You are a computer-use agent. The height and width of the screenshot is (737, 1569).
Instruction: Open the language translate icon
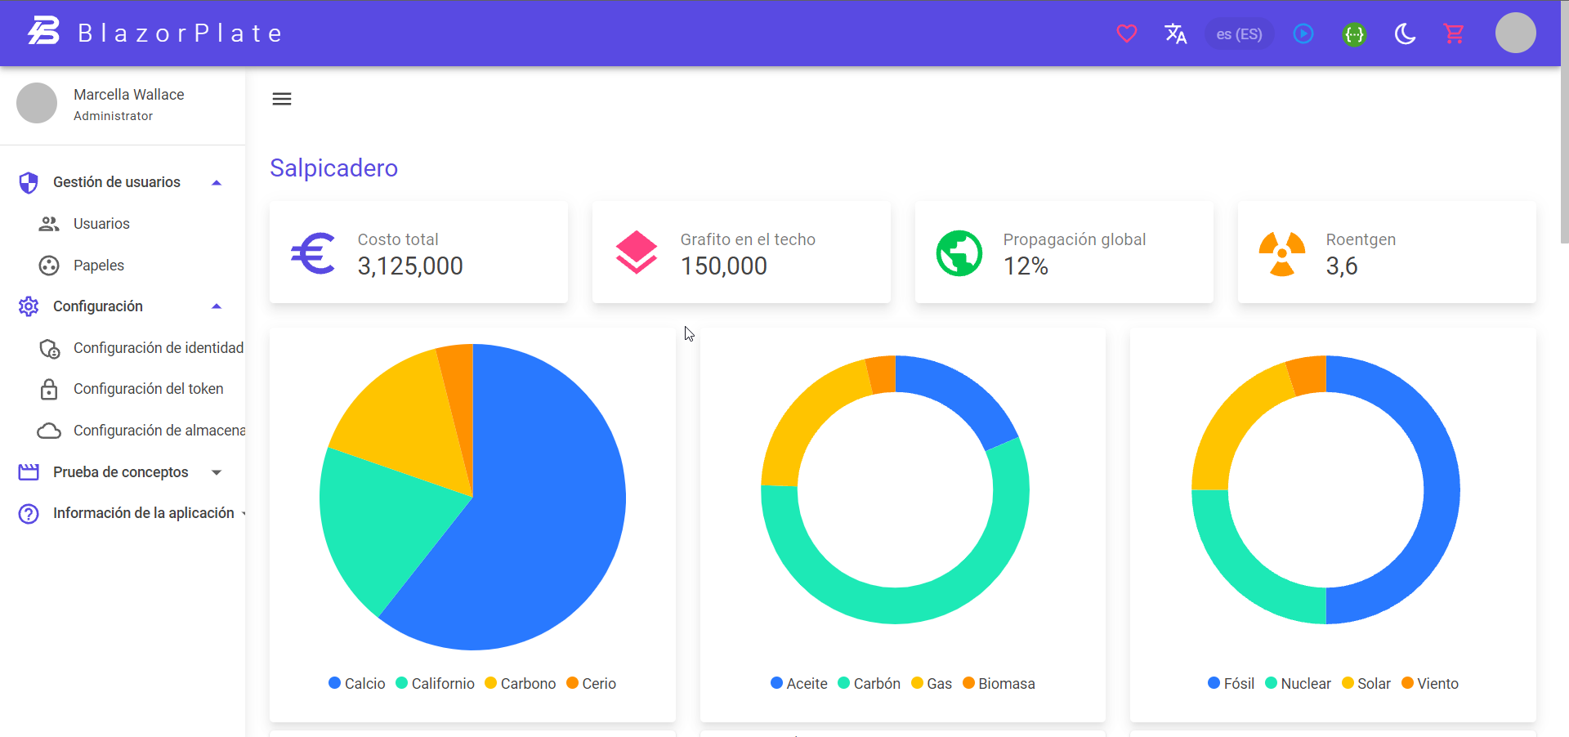point(1175,33)
